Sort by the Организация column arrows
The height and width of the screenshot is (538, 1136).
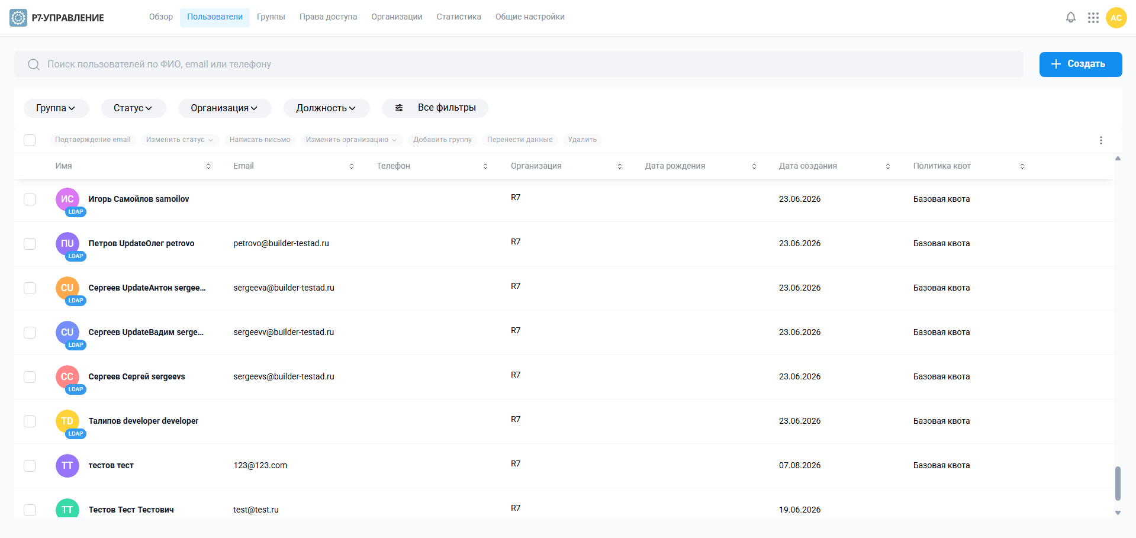click(620, 166)
